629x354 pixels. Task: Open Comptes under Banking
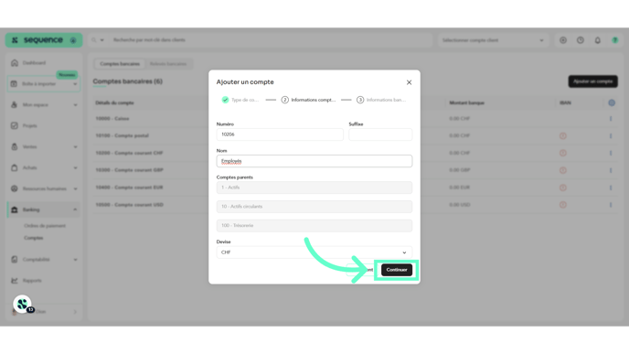pos(33,238)
